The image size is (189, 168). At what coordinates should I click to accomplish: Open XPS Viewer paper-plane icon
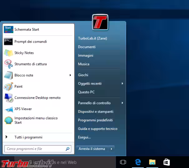pyautogui.click(x=9, y=109)
